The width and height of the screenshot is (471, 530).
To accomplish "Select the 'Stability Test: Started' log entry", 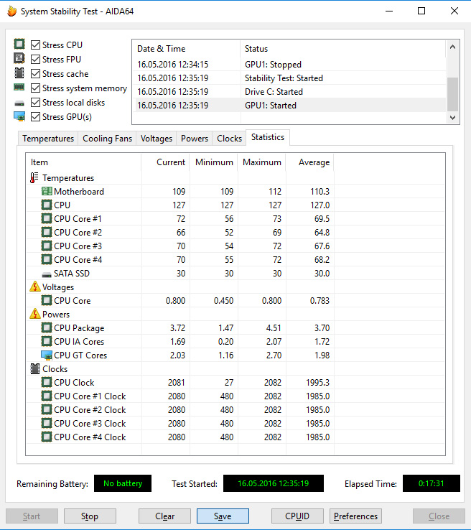I will click(289, 78).
